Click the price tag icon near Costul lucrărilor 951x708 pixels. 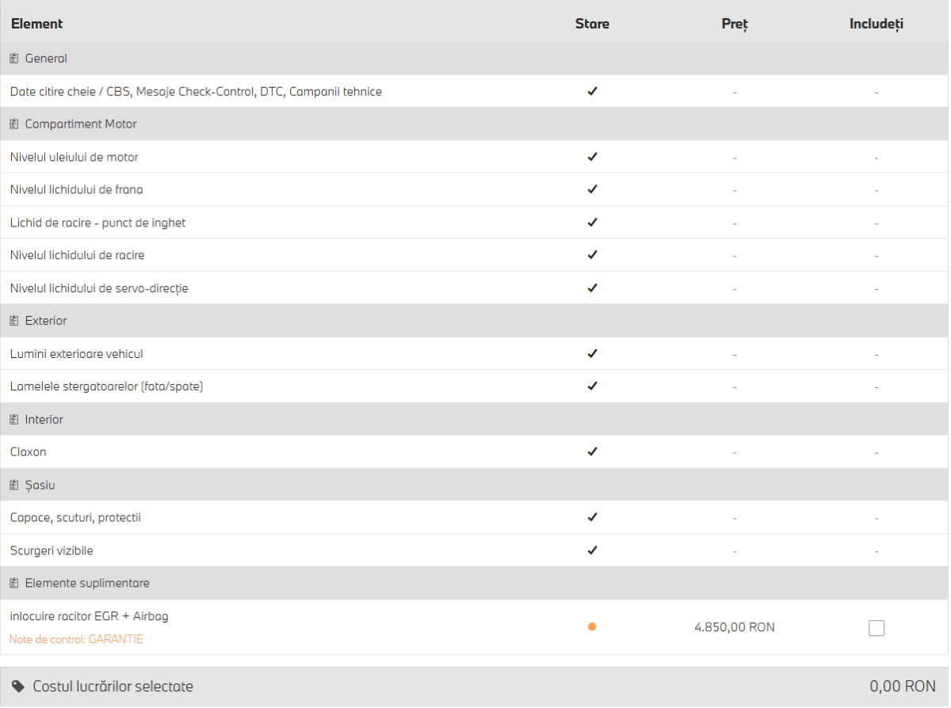[x=18, y=687]
